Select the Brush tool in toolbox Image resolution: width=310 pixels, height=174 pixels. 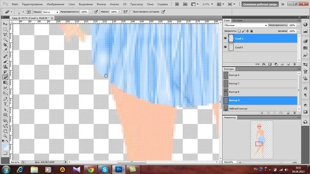[5, 61]
